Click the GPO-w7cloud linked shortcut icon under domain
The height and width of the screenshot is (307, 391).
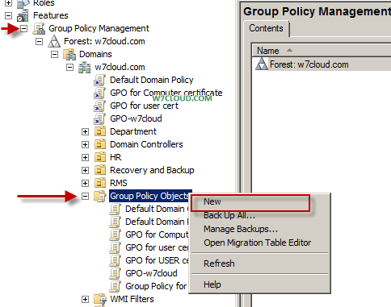[x=99, y=118]
